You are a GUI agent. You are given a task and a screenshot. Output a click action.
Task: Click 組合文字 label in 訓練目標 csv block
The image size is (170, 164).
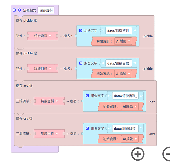click(97, 128)
